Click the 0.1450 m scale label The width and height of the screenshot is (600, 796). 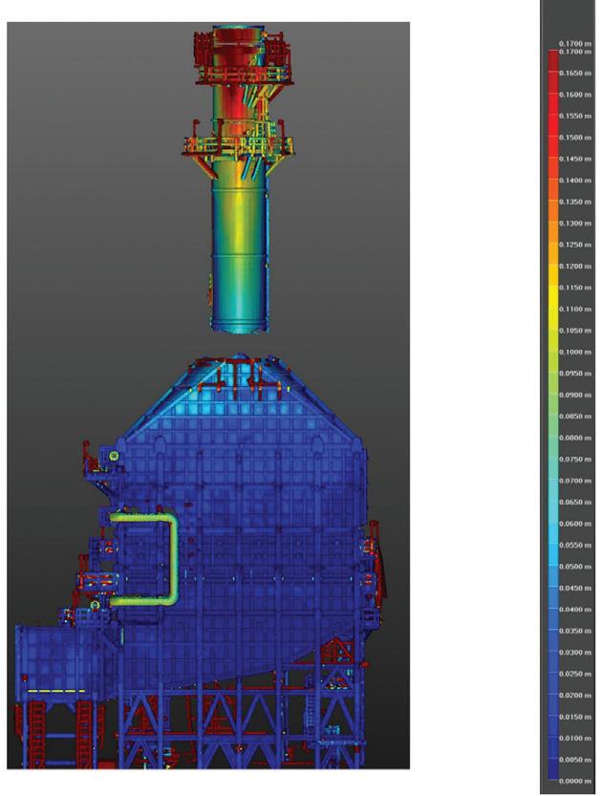point(575,159)
